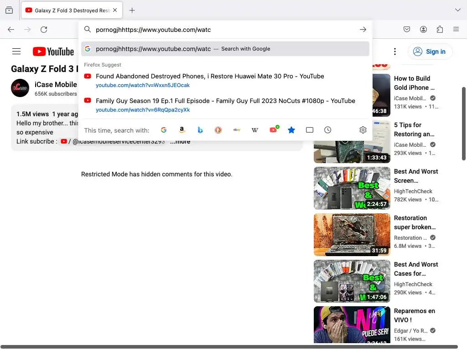
Task: Open the Family Guy Season 19 suggestion
Action: [x=225, y=105]
